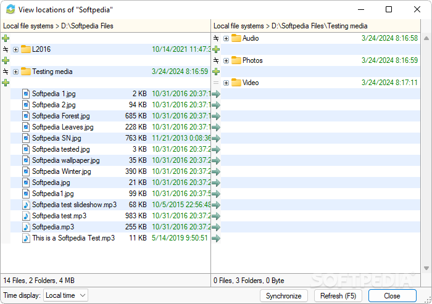
Task: Click the not-equal icon beside L2016
Action: click(6, 49)
